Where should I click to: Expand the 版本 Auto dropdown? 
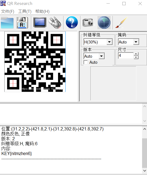(x=102, y=56)
